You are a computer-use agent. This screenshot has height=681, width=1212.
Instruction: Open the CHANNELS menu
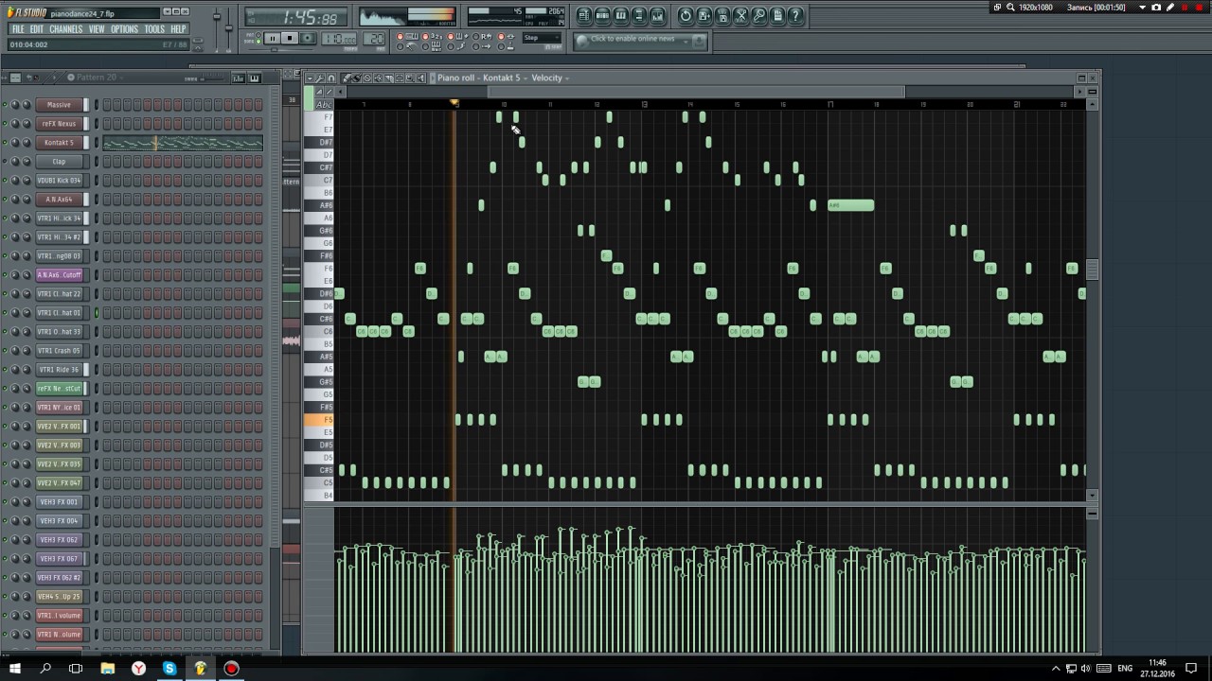tap(65, 29)
